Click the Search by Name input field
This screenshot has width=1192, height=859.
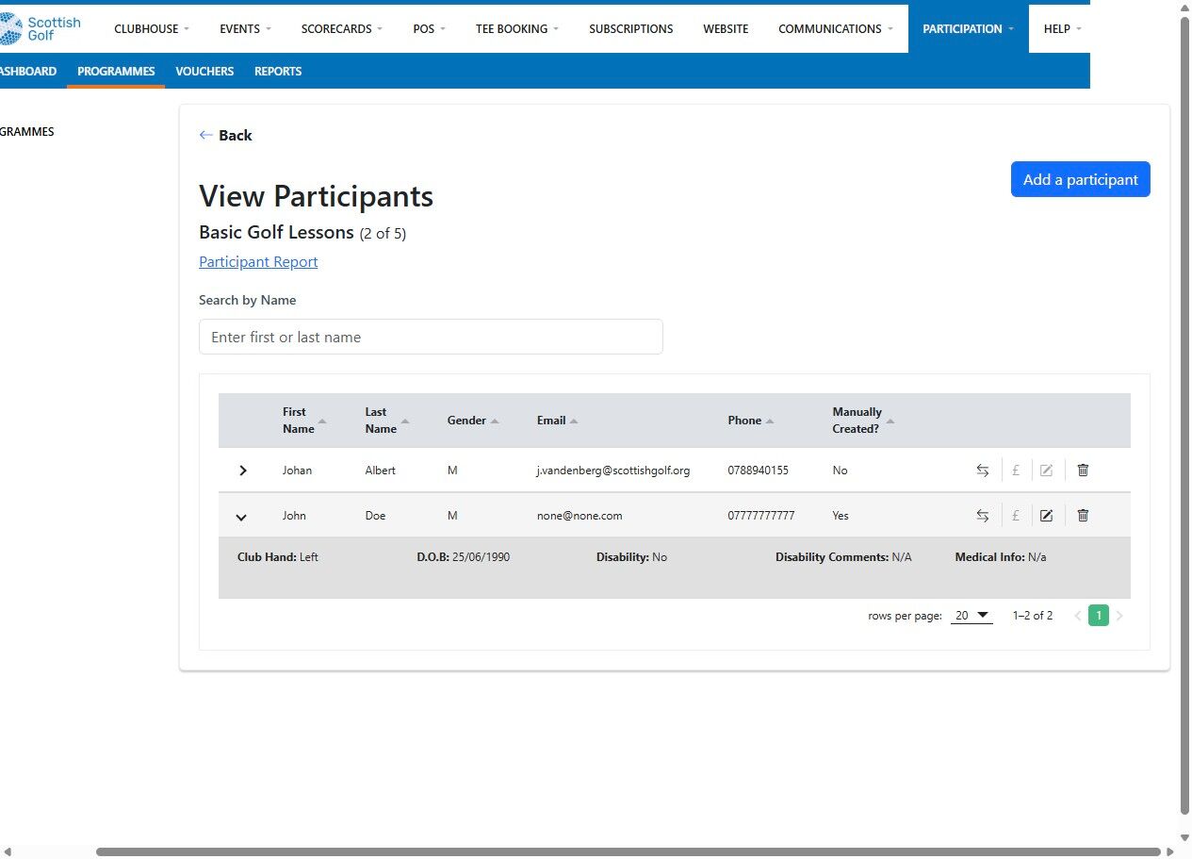tap(431, 338)
